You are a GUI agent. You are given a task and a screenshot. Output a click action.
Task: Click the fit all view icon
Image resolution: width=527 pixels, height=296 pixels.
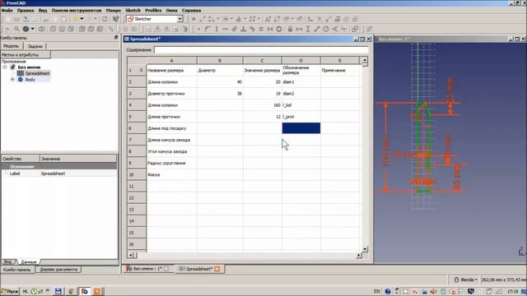coord(7,30)
